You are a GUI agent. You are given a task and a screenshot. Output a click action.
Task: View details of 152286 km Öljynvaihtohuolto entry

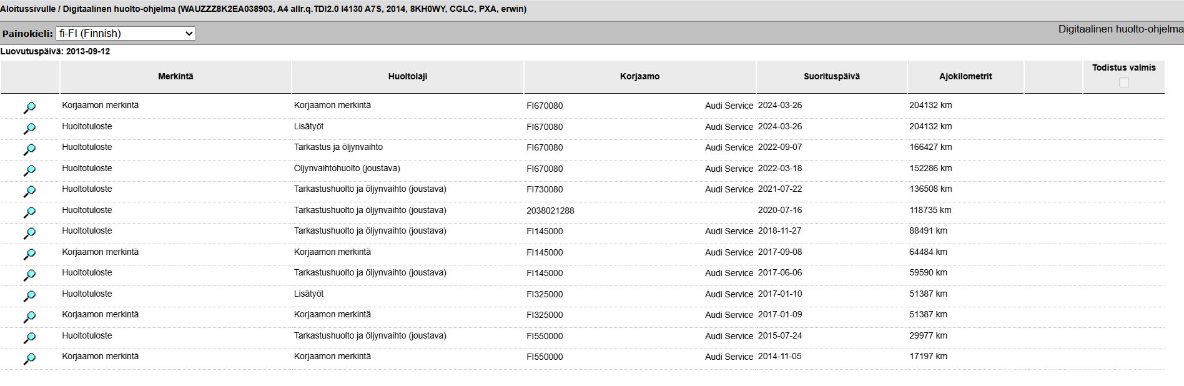(29, 171)
